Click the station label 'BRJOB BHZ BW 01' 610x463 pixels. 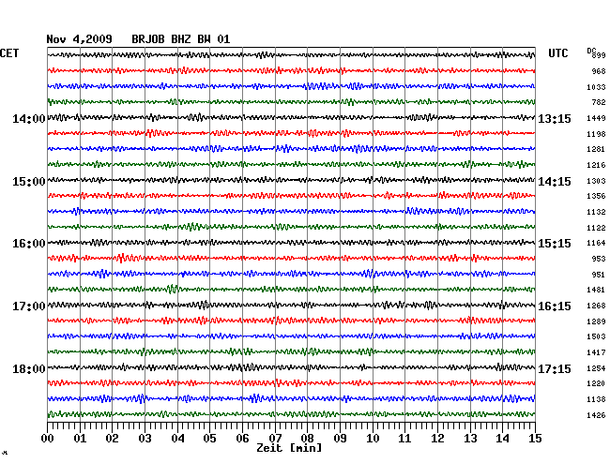tap(181, 39)
